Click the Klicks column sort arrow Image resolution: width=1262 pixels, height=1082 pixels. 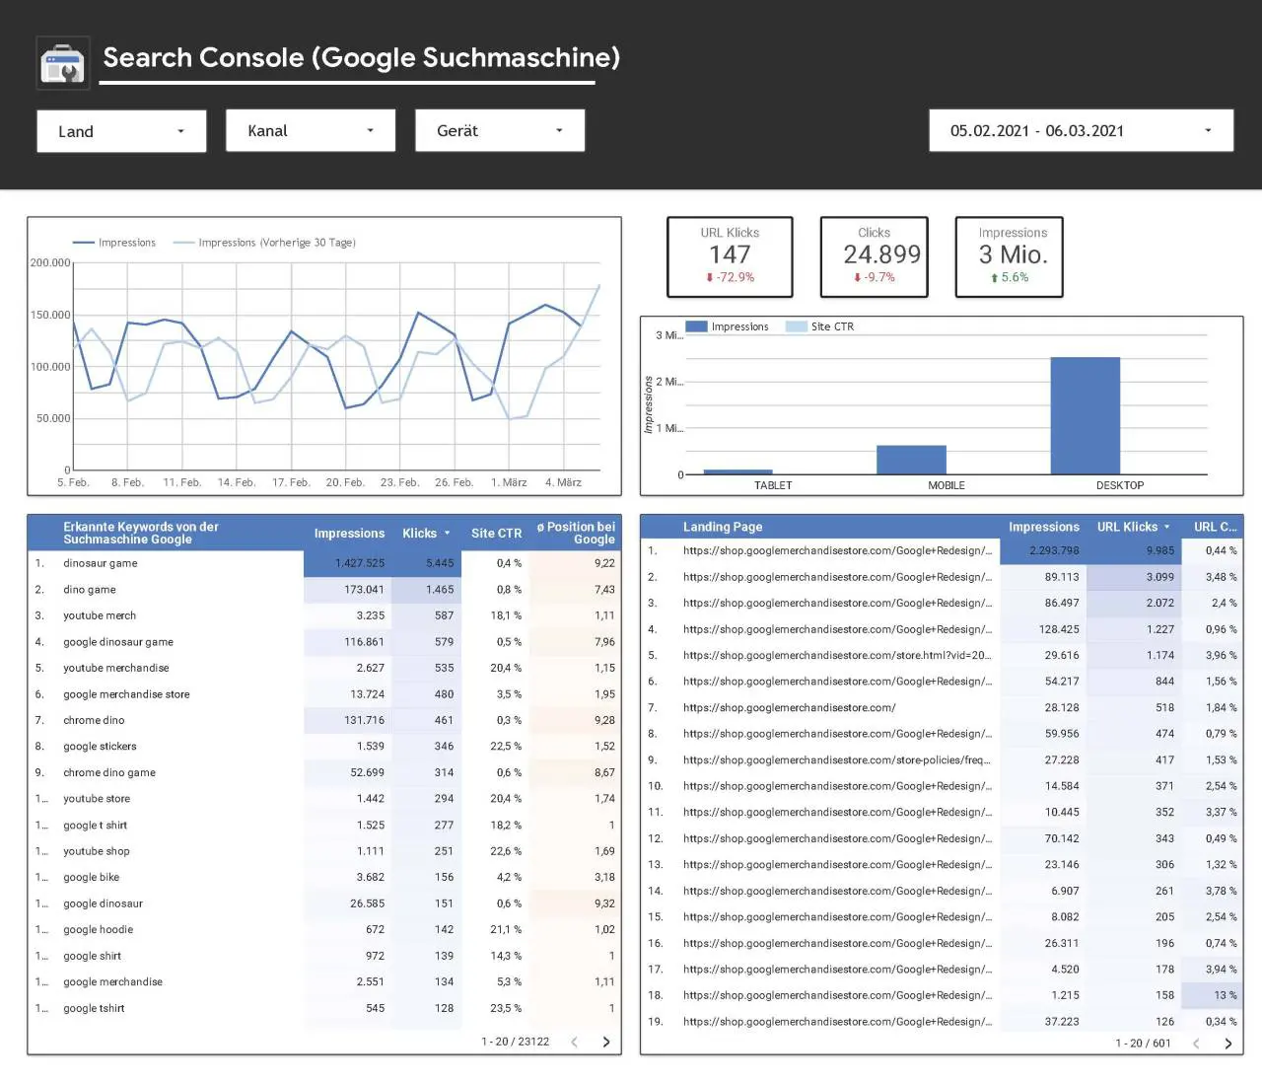click(x=448, y=534)
